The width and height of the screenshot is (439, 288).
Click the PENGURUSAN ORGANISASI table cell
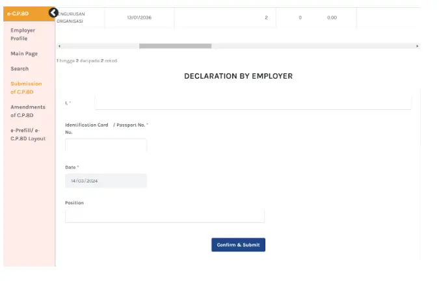(x=70, y=18)
